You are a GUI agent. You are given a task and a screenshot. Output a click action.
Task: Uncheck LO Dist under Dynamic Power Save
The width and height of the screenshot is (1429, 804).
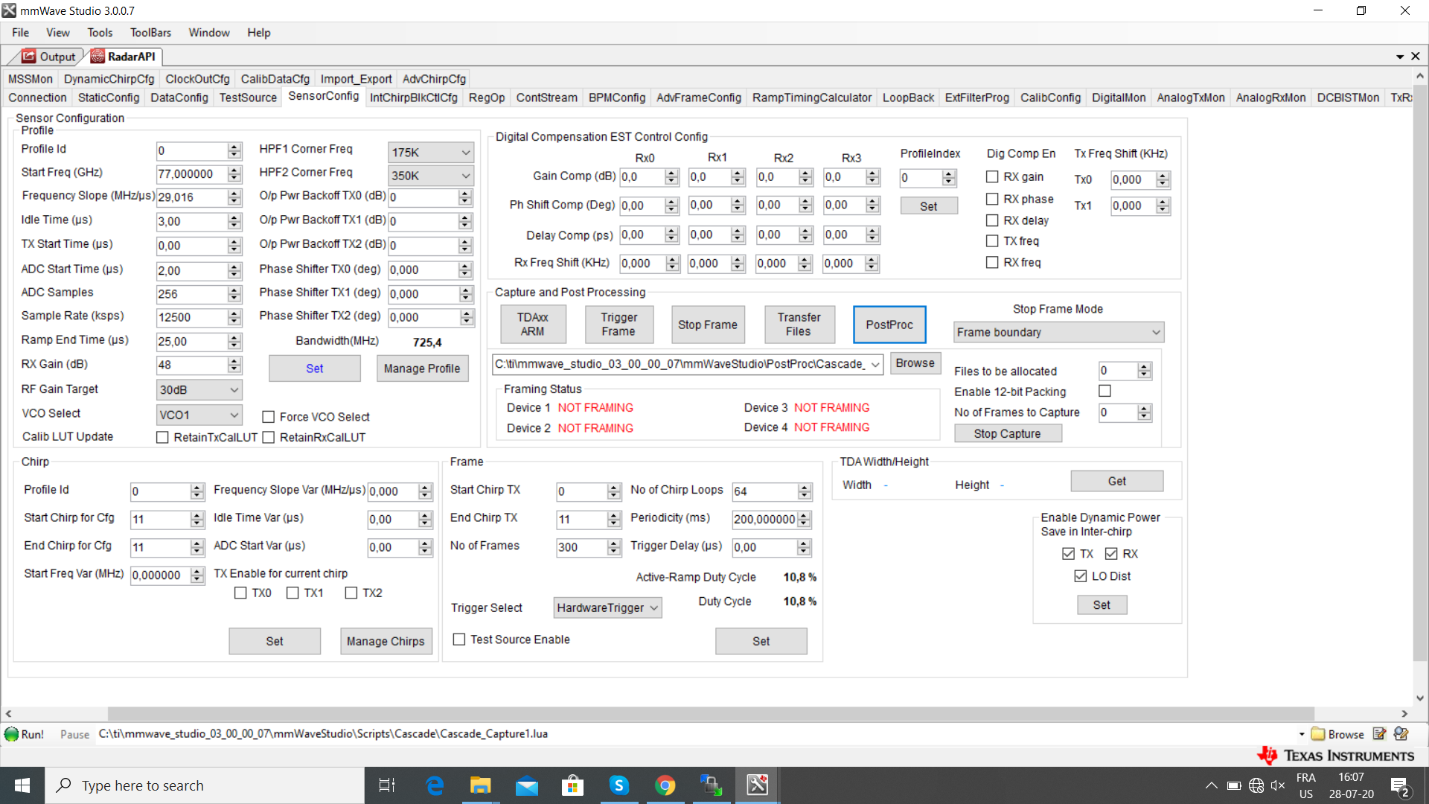coord(1080,575)
